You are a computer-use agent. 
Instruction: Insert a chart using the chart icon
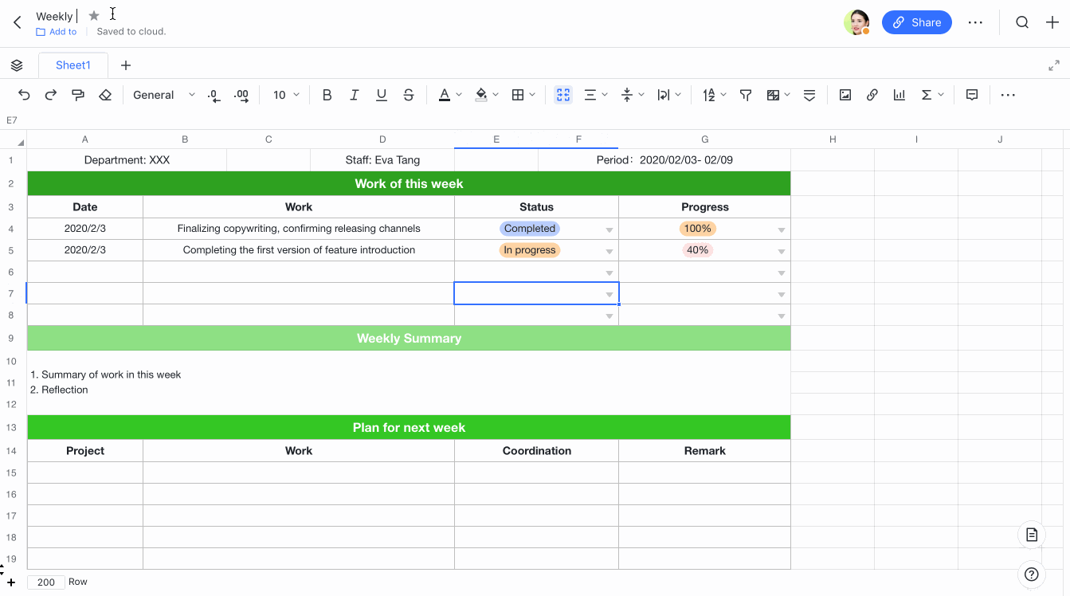tap(900, 95)
